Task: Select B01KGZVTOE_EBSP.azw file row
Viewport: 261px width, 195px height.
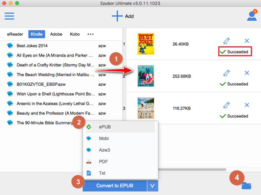Action: point(61,84)
